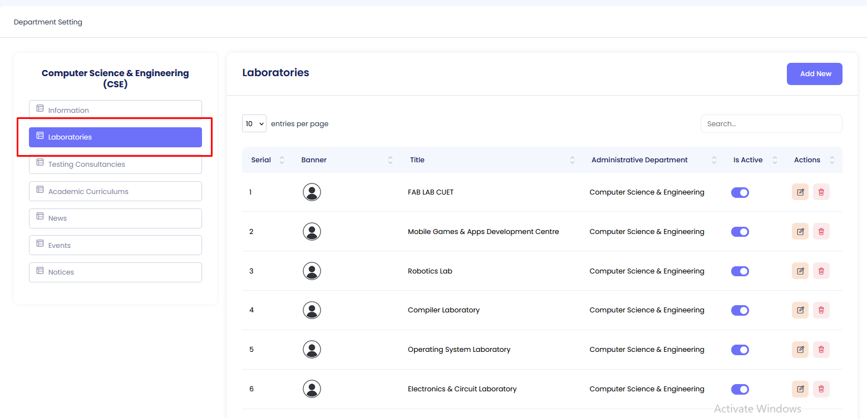Delete Mobile Games & Apps Development Centre
The image size is (867, 418).
[x=821, y=232]
